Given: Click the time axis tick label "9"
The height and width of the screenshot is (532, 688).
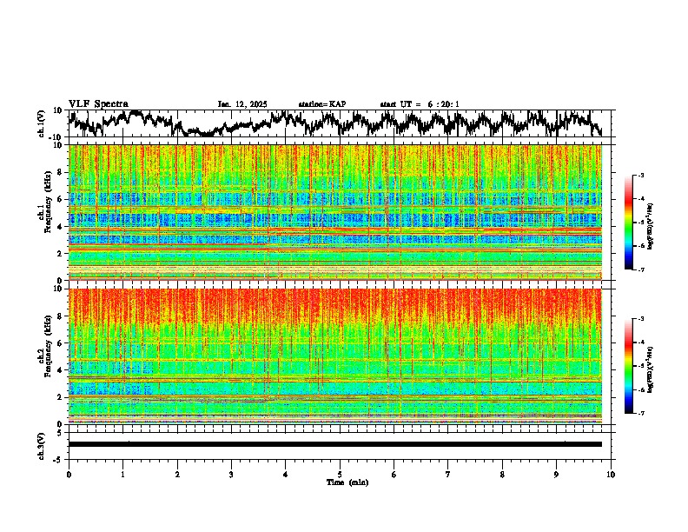Looking at the screenshot, I should pyautogui.click(x=556, y=475).
